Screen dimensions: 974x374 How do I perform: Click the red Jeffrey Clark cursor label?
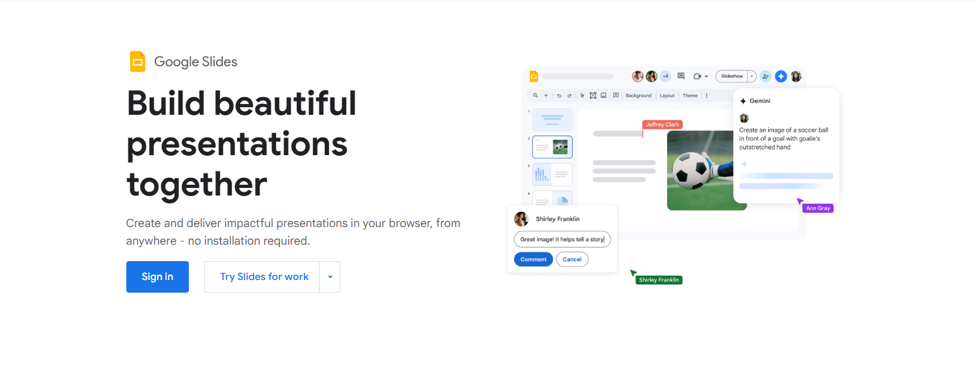(x=663, y=125)
